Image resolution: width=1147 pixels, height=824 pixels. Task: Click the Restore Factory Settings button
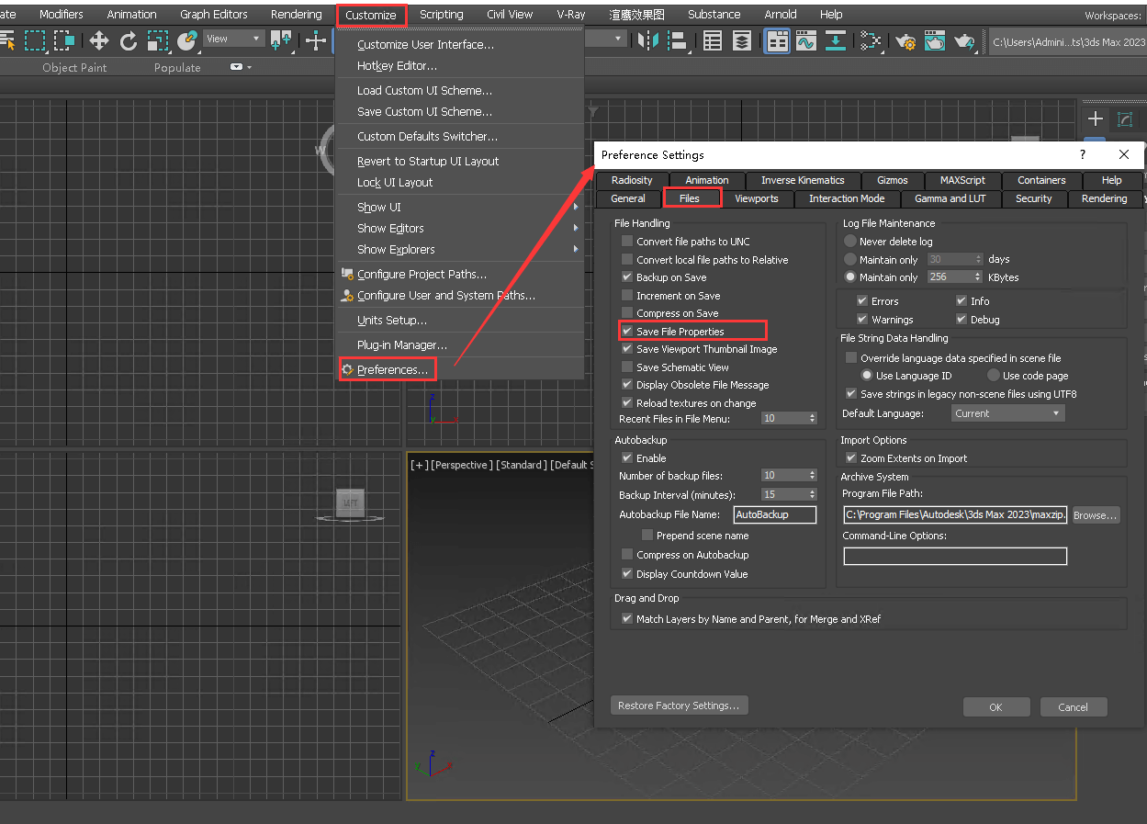tap(679, 705)
